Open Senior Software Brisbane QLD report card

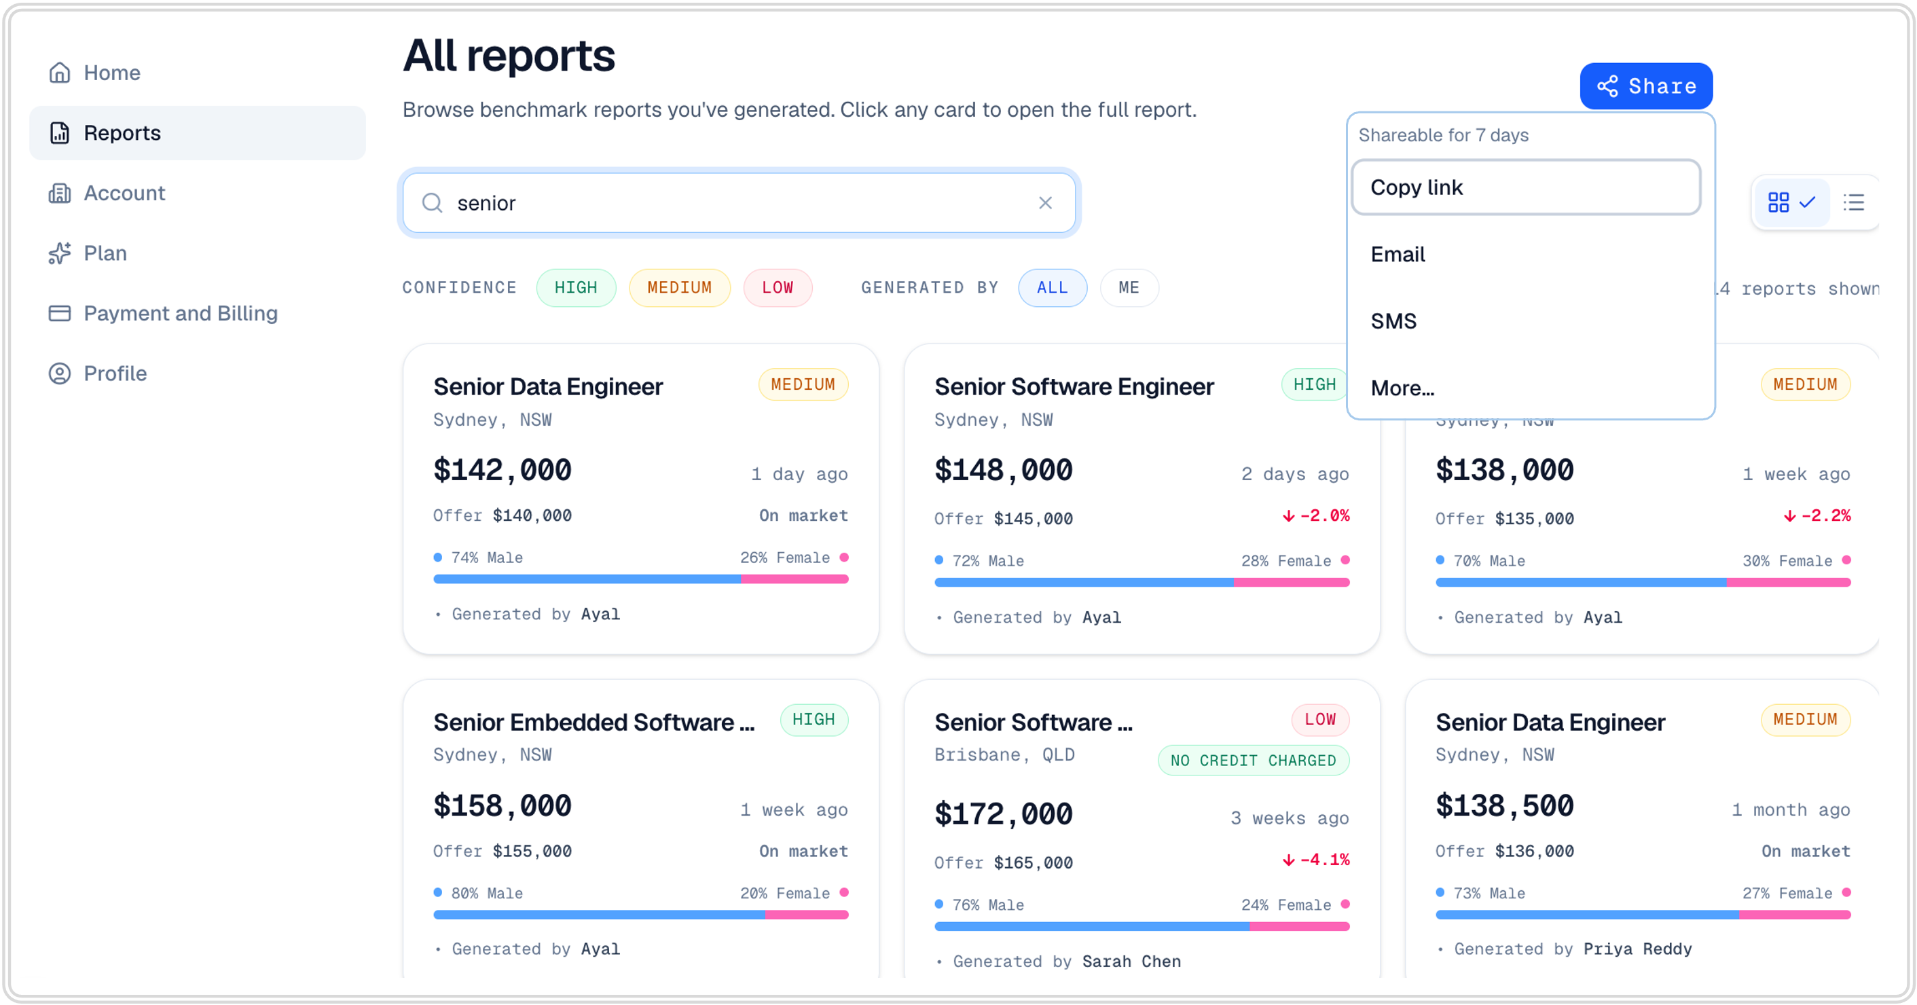click(x=1142, y=829)
